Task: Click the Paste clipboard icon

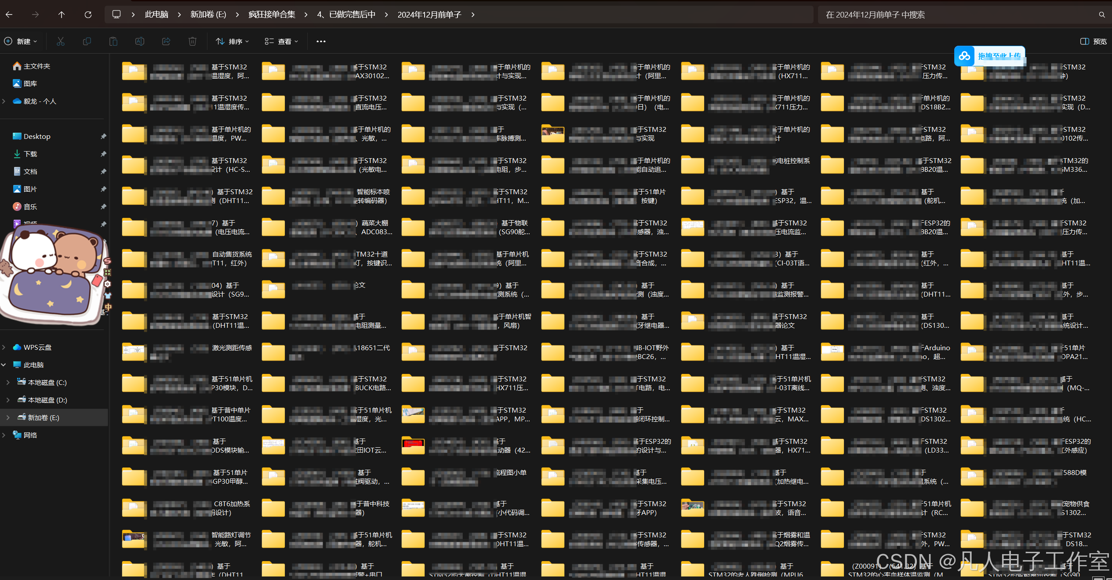Action: point(113,41)
